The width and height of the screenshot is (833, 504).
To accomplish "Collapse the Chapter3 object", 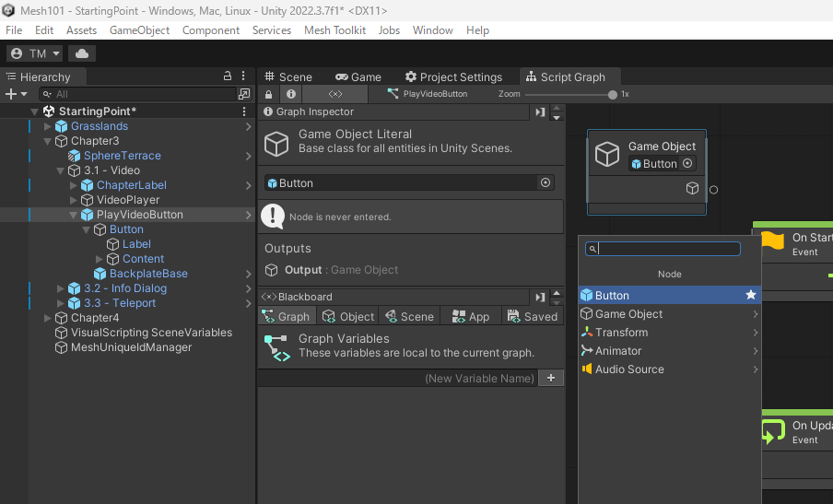I will click(47, 141).
